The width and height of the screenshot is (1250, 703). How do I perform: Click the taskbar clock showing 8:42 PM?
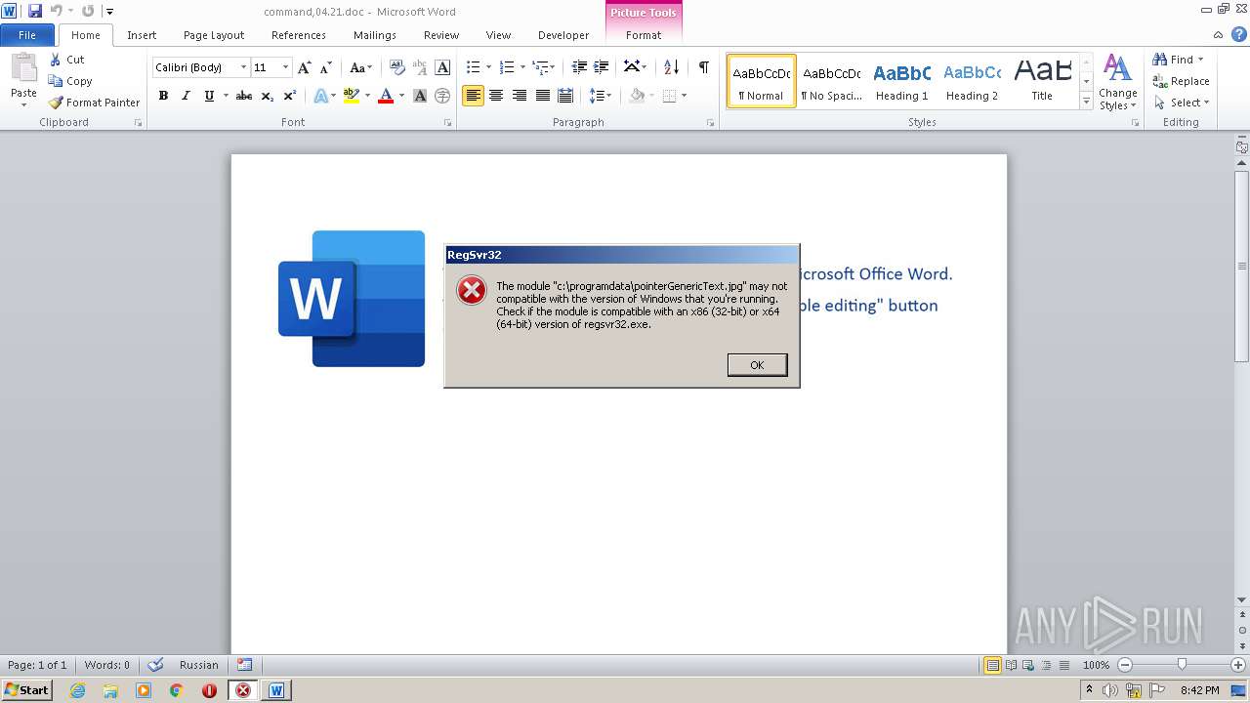coord(1199,690)
